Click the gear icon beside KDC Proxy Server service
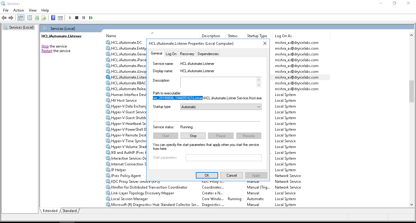This screenshot has width=416, height=223. (x=108, y=182)
